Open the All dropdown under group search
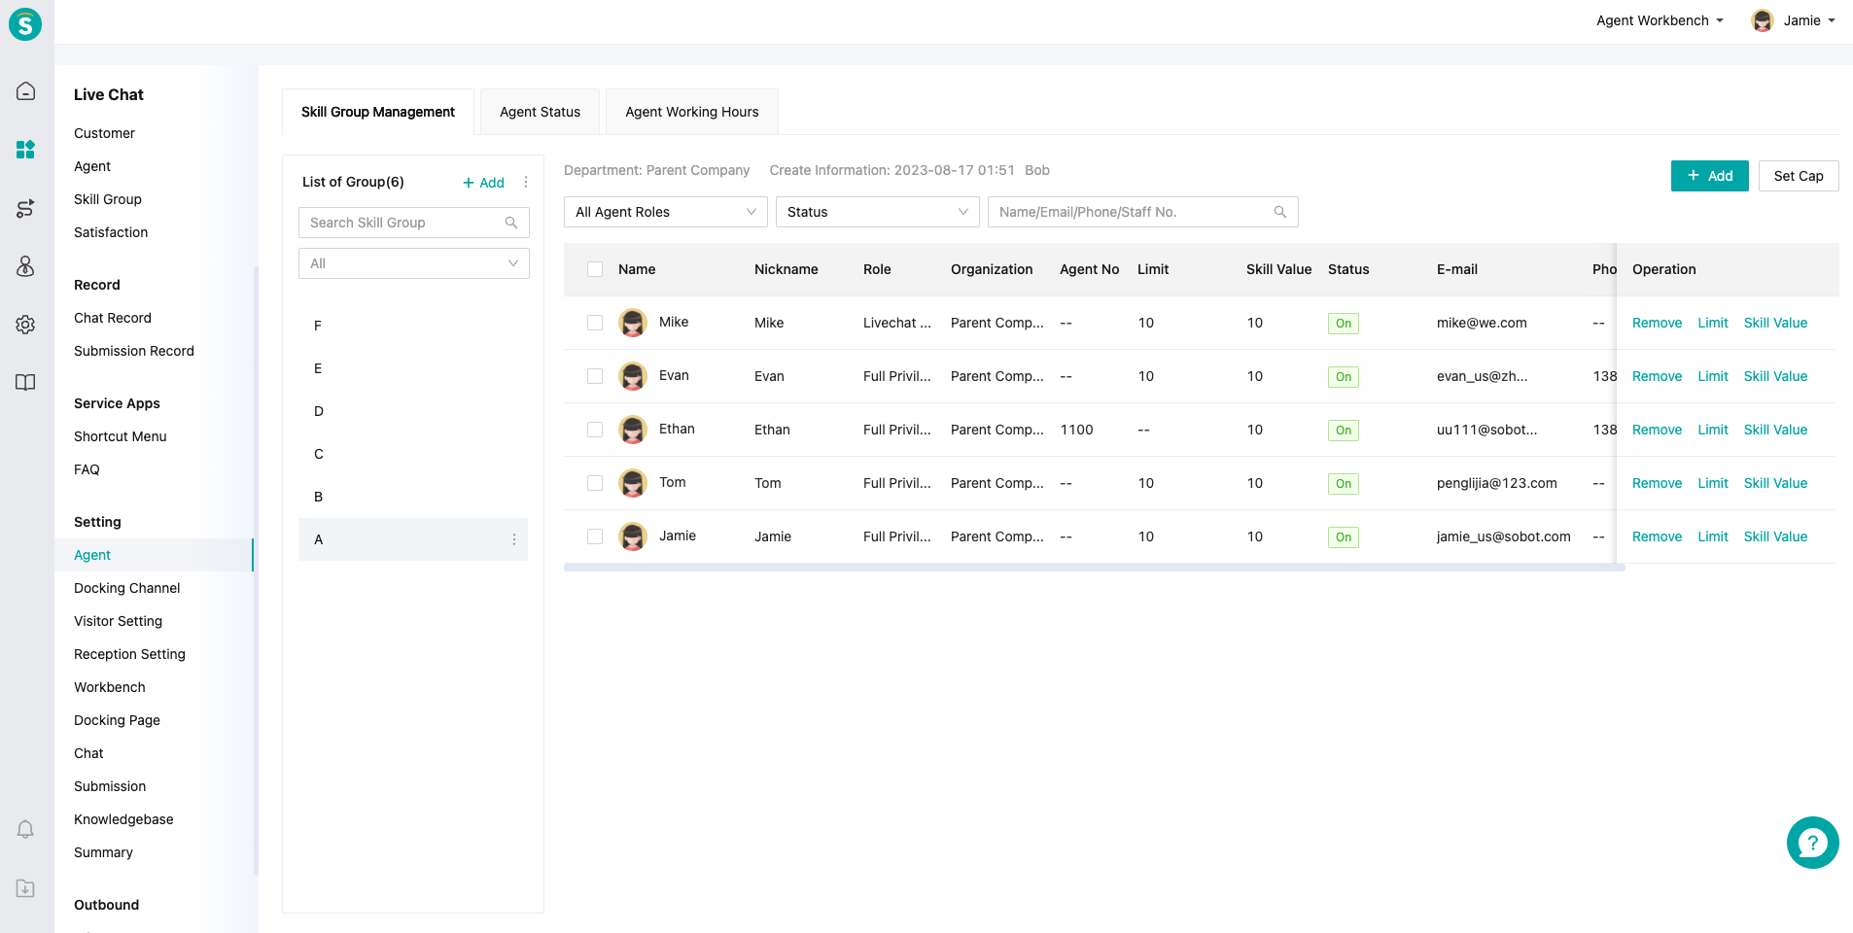 414,263
